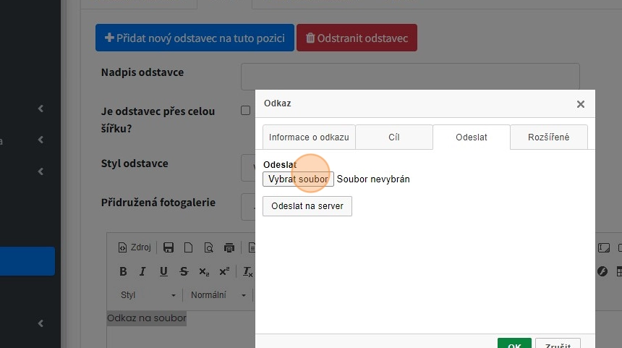Toggle underline formatting
The height and width of the screenshot is (348, 622).
163,272
